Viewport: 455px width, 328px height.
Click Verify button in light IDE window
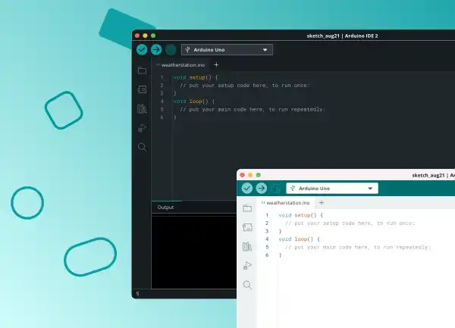click(246, 188)
